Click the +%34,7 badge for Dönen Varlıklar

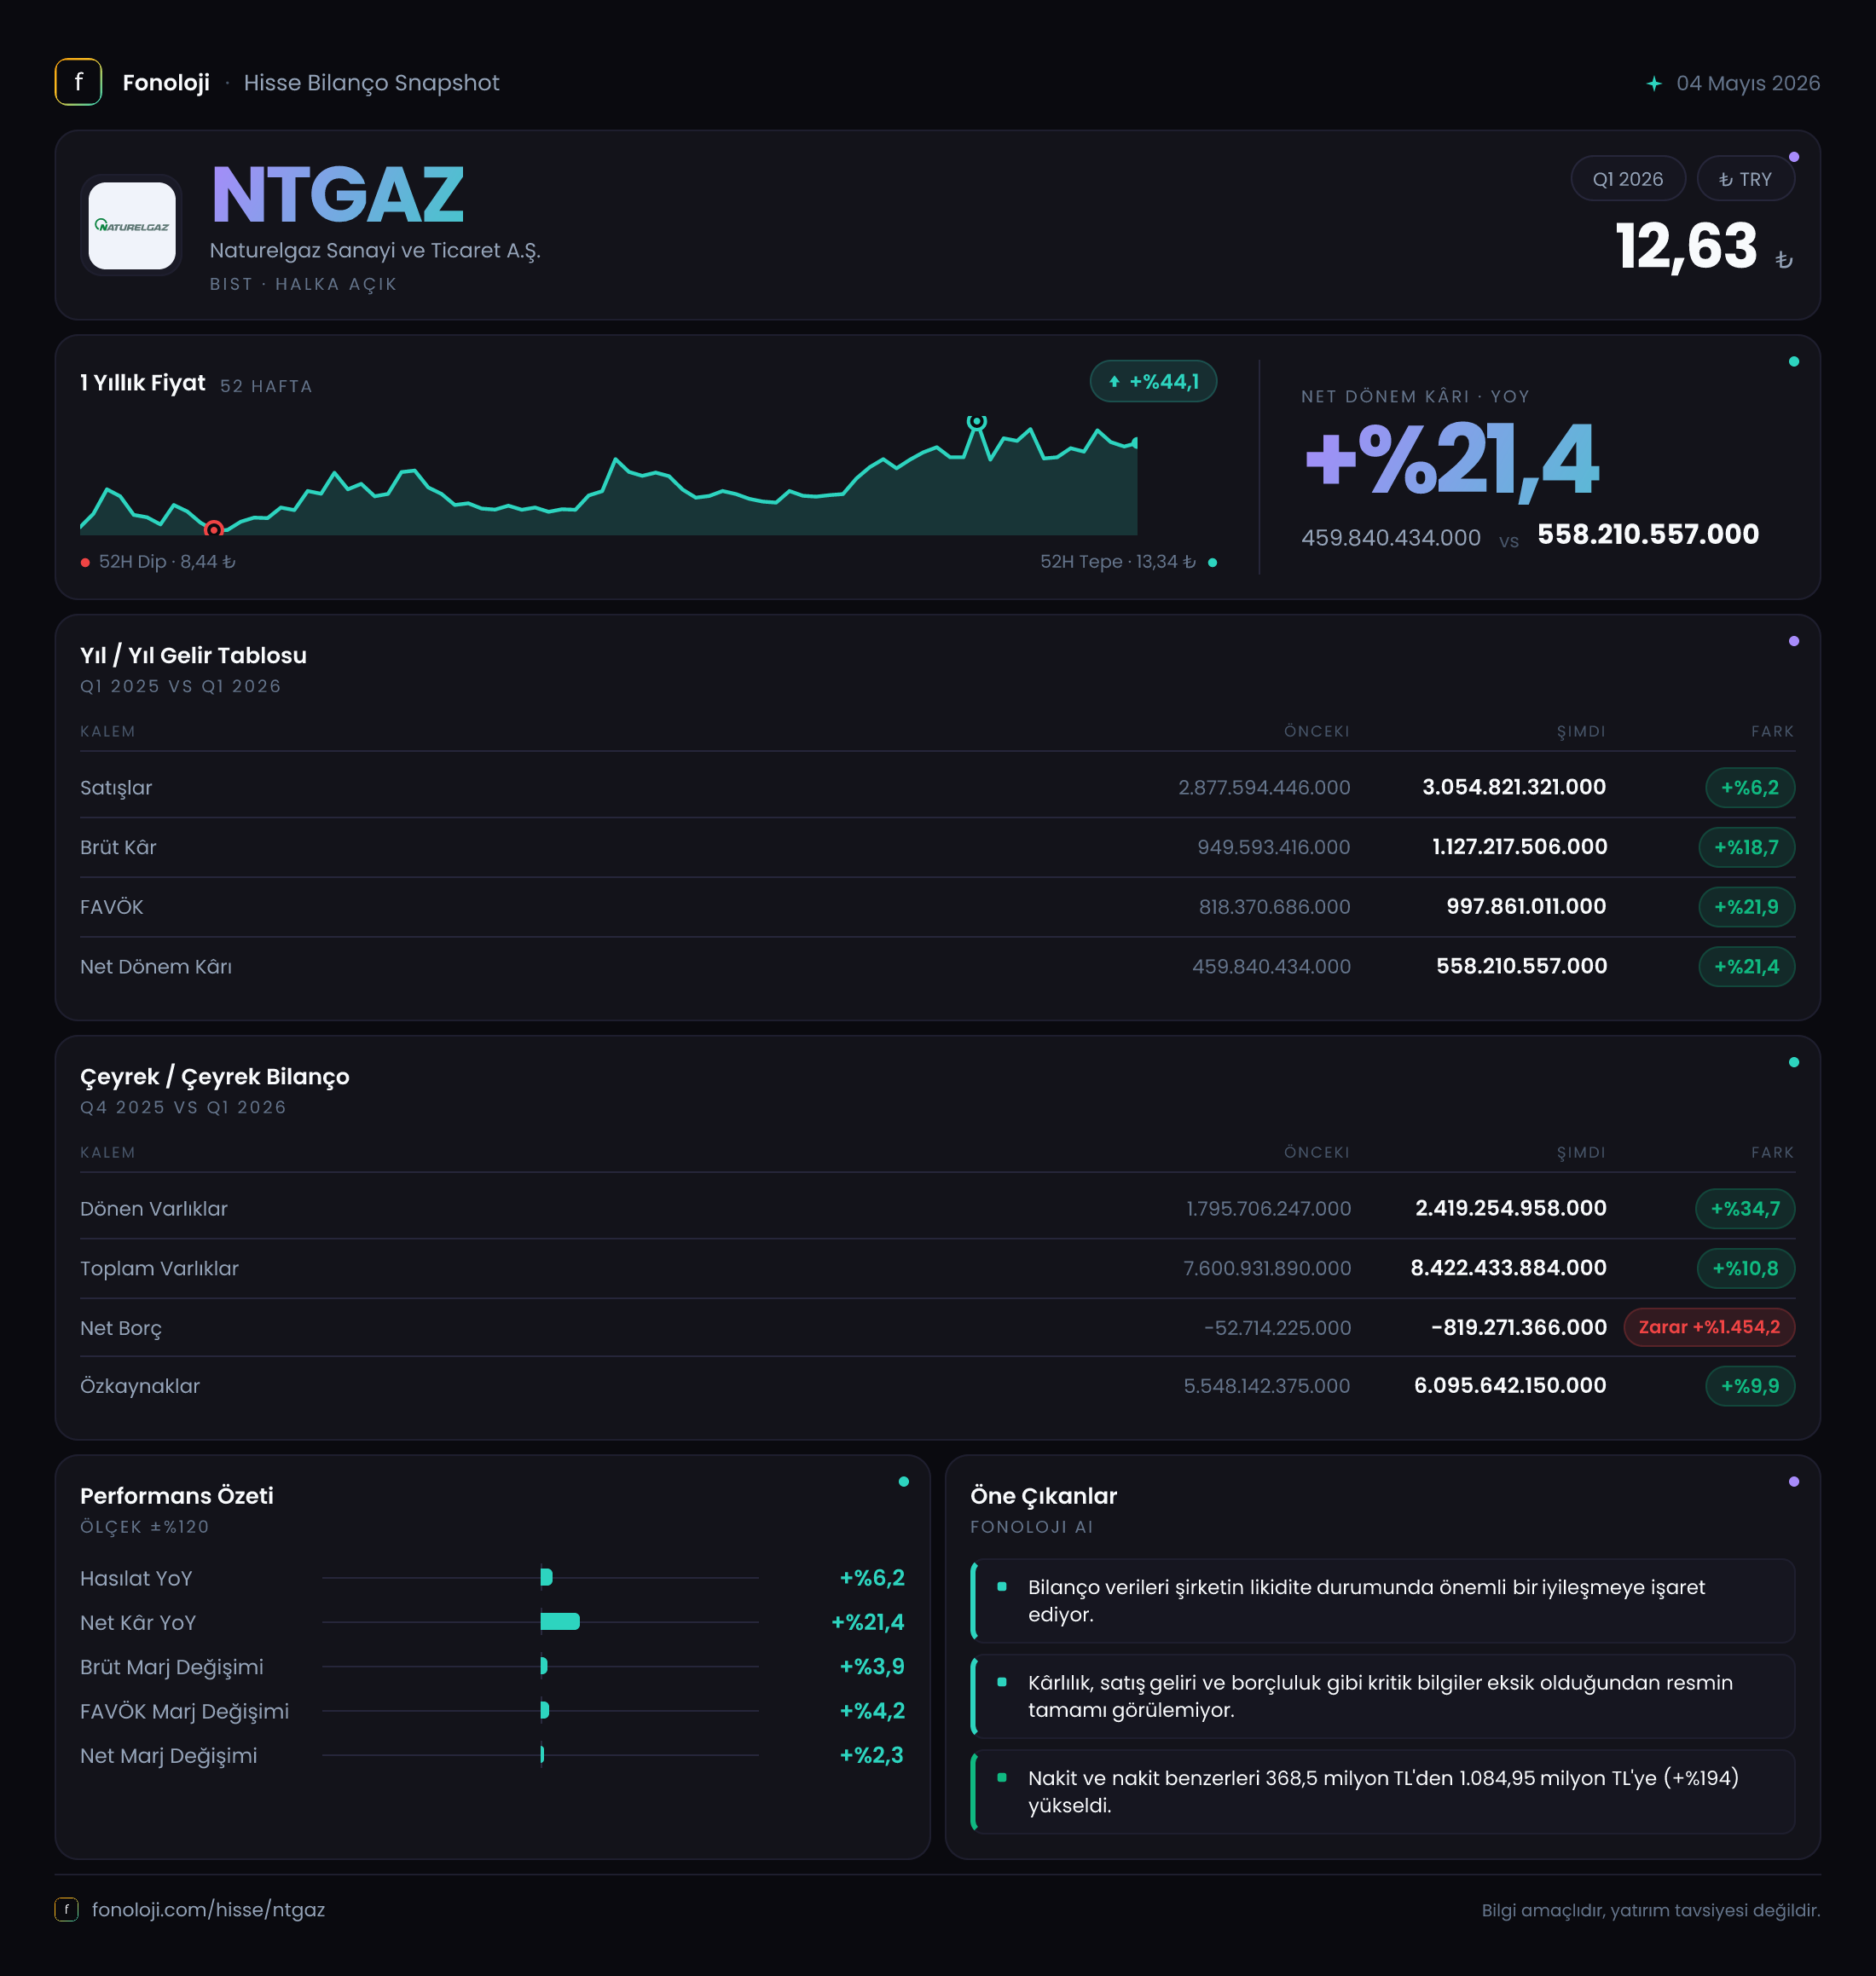pos(1745,1209)
